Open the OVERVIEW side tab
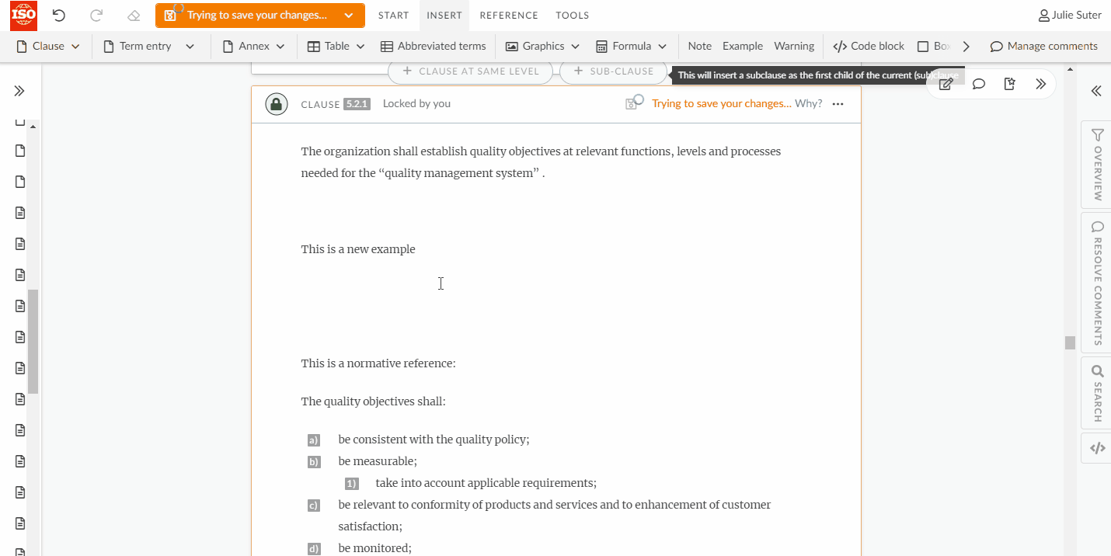Viewport: 1111px width, 556px height. [x=1097, y=165]
